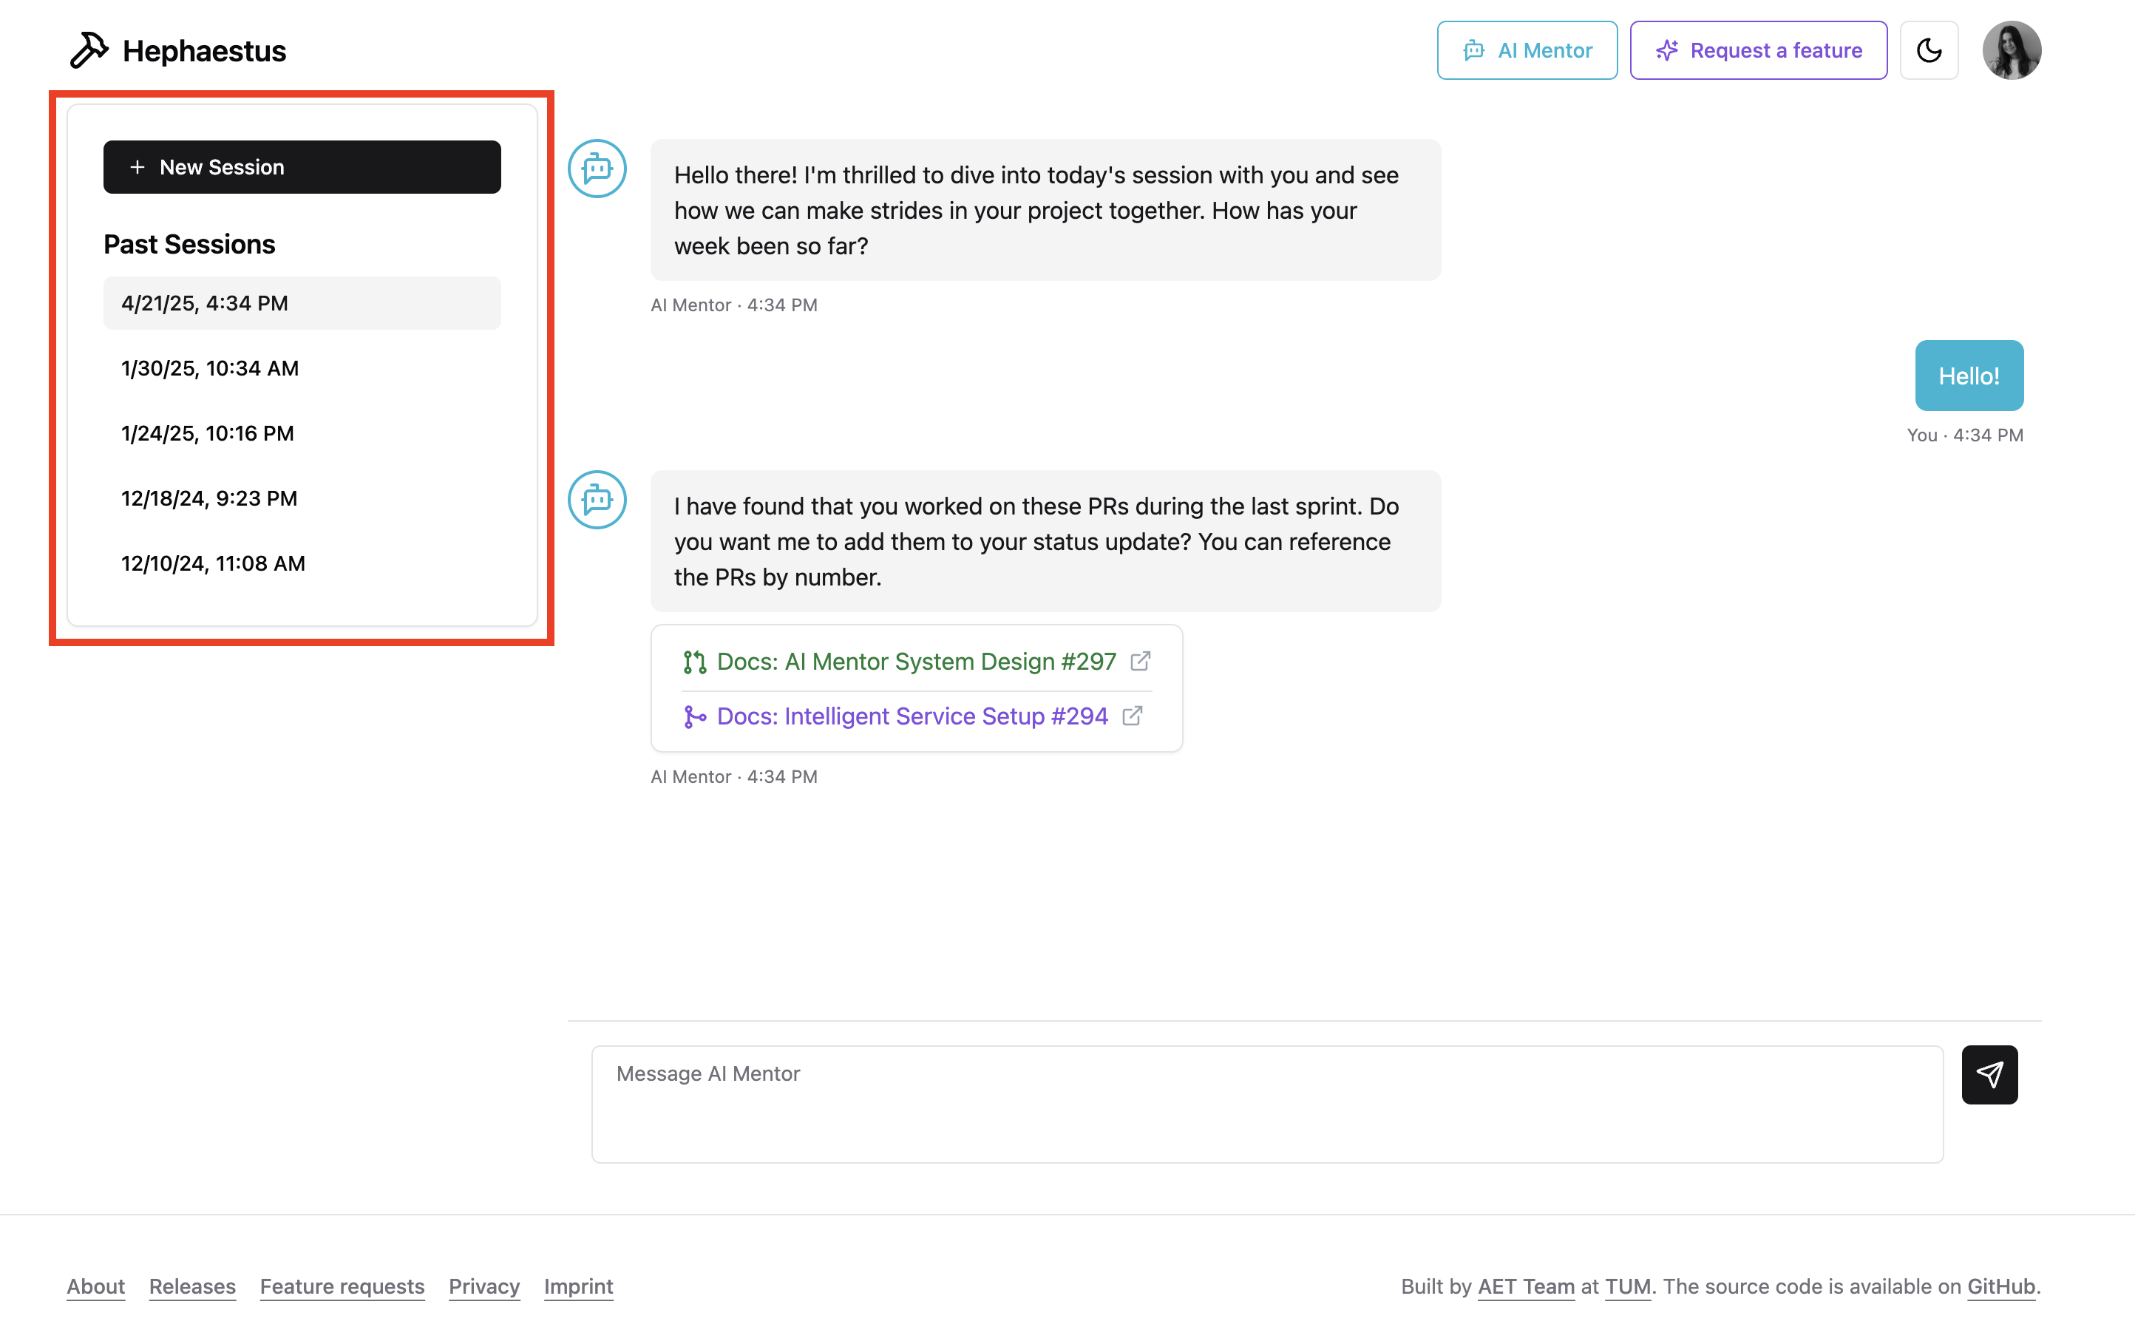Select the 4/21/25, 4:34 PM session
Screen dimensions: 2135x1344
pyautogui.click(x=302, y=303)
